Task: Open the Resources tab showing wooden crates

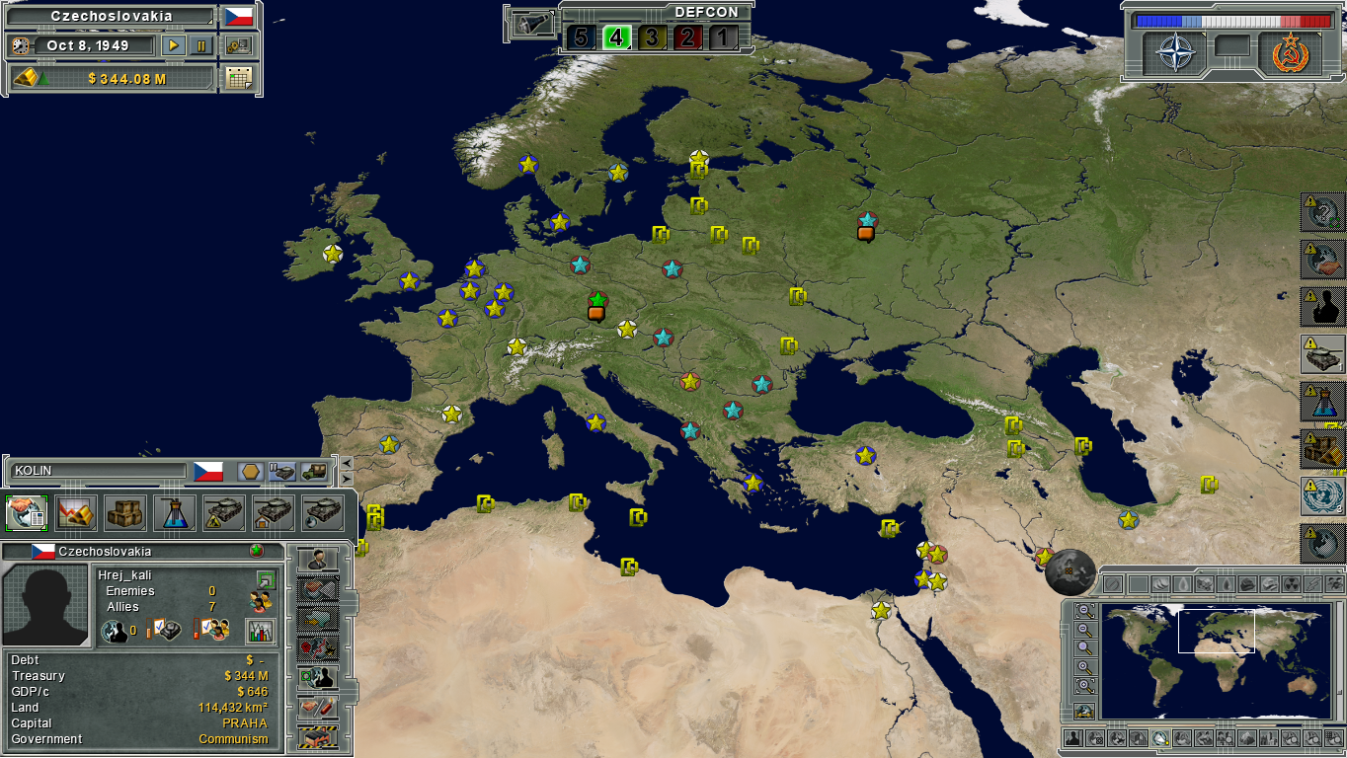Action: click(125, 512)
